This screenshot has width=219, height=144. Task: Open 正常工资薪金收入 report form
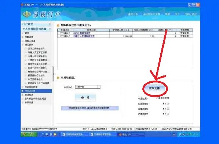click(x=36, y=48)
